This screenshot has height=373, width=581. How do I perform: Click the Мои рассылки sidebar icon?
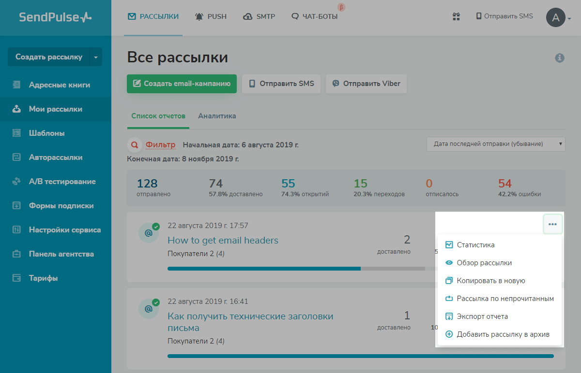[x=16, y=109]
